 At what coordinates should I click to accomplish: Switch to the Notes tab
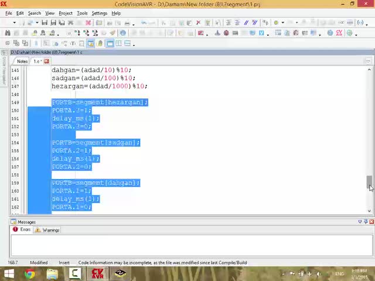(22, 61)
